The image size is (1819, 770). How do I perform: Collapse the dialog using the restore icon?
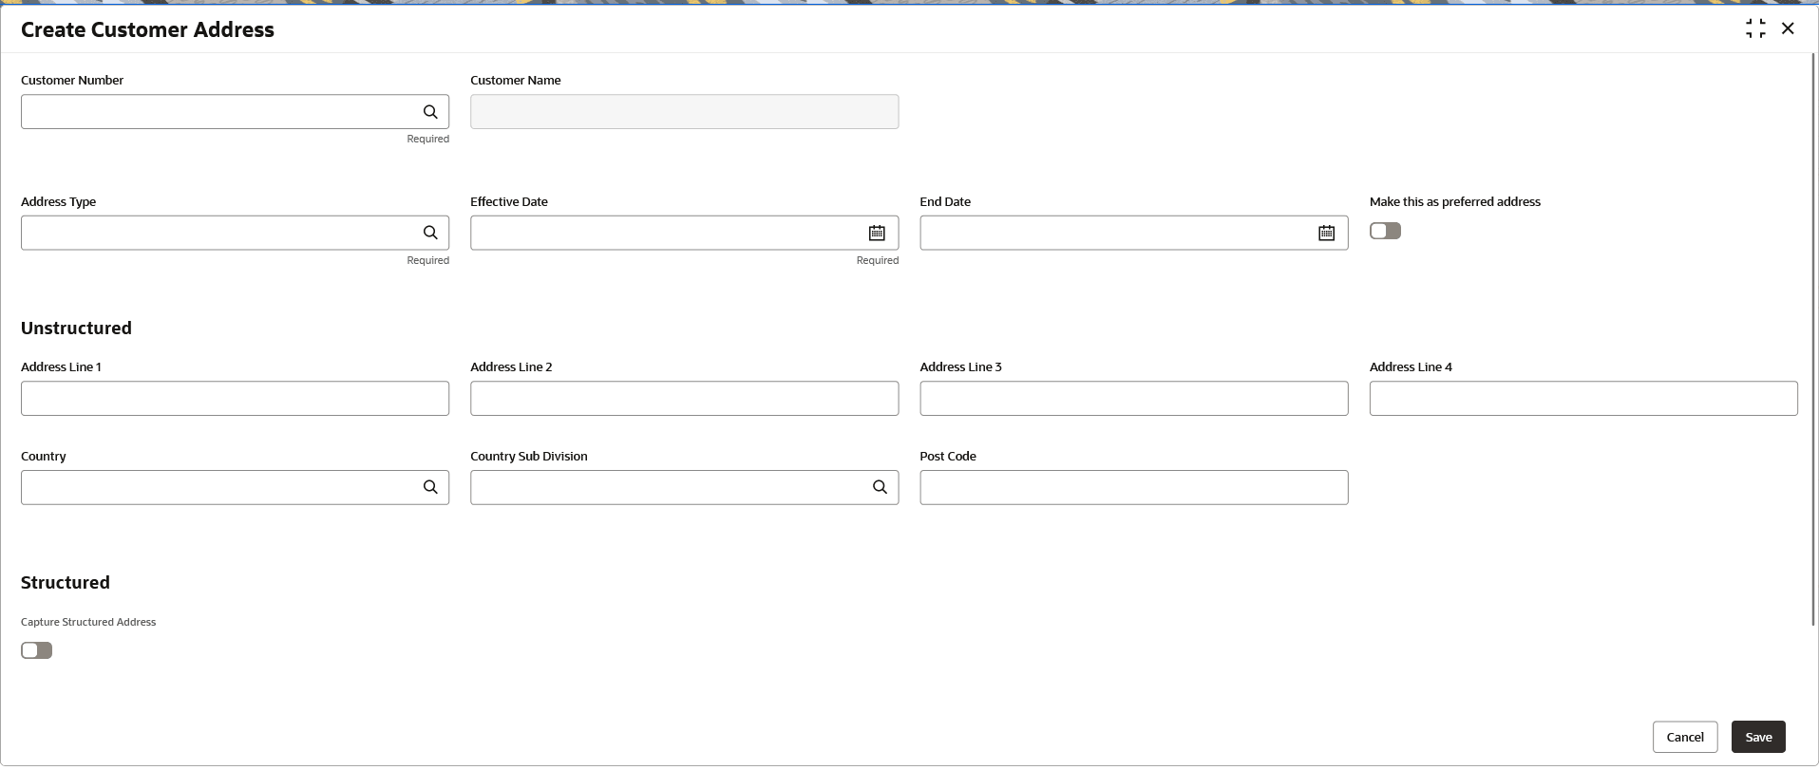tap(1755, 28)
